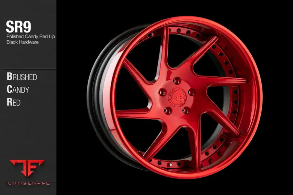Click the right lug nut hole
This screenshot has height=195, width=293.
click(191, 92)
